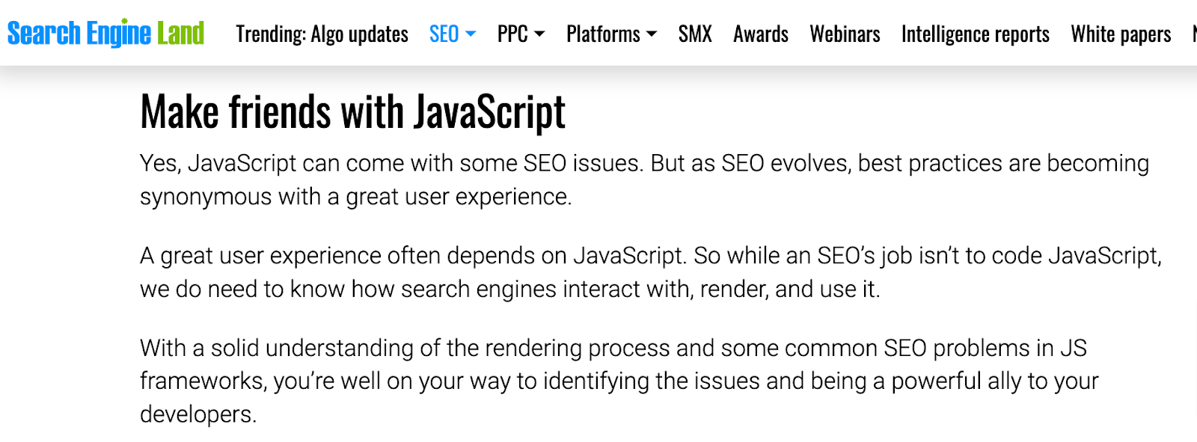Visit the Webinars section
1197x442 pixels.
pos(845,34)
